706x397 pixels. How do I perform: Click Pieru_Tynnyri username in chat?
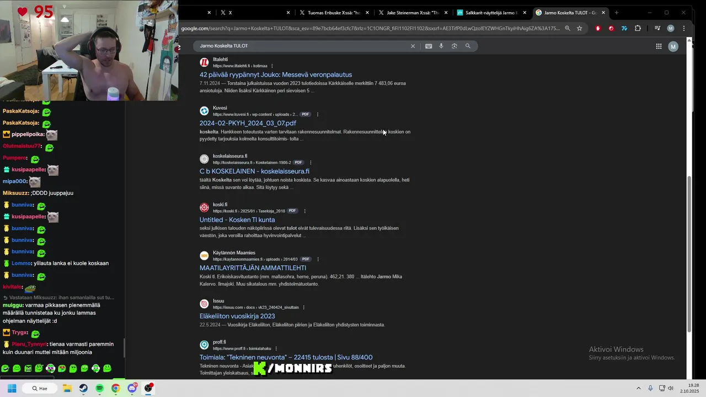pos(29,344)
